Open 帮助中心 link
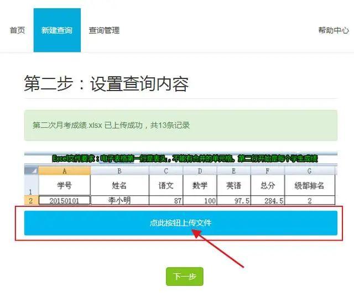 [x=334, y=30]
